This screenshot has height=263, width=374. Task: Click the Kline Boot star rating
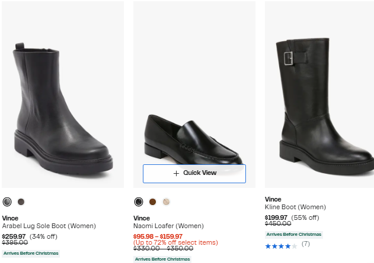[281, 244]
